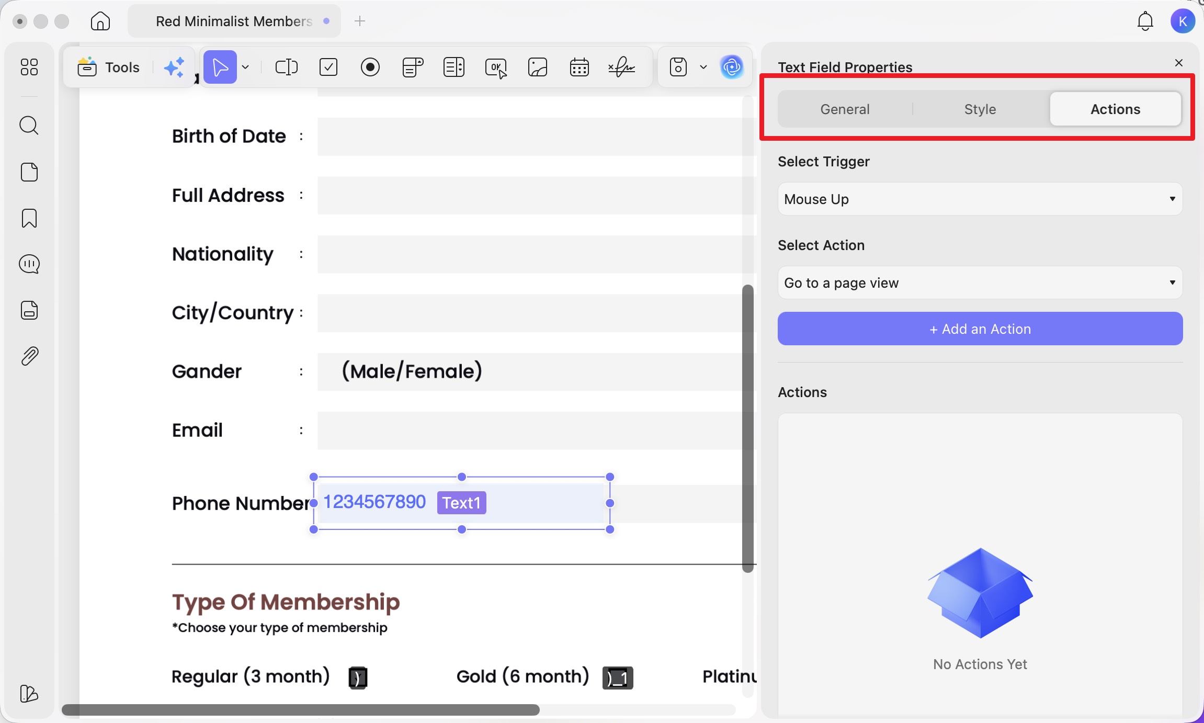Switch to Red Minimalist Members tab

234,21
